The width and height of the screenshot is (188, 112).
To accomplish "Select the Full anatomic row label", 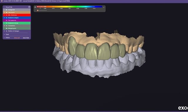I will click(12, 21).
